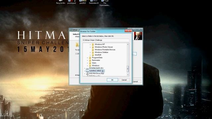Click the Windows Photo Viewer folder icon

93,47
